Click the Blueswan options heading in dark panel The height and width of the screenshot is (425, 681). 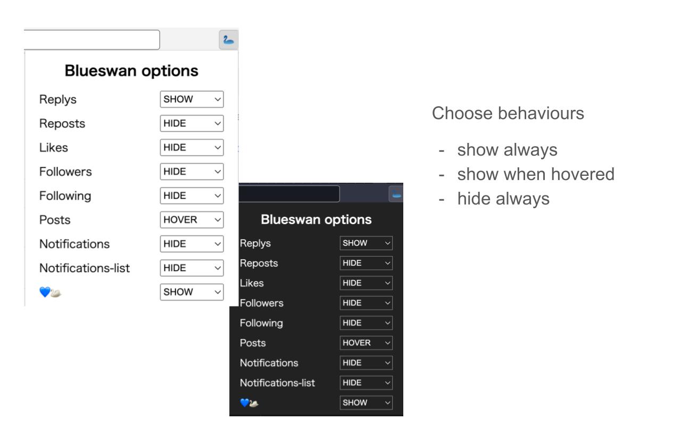(316, 219)
